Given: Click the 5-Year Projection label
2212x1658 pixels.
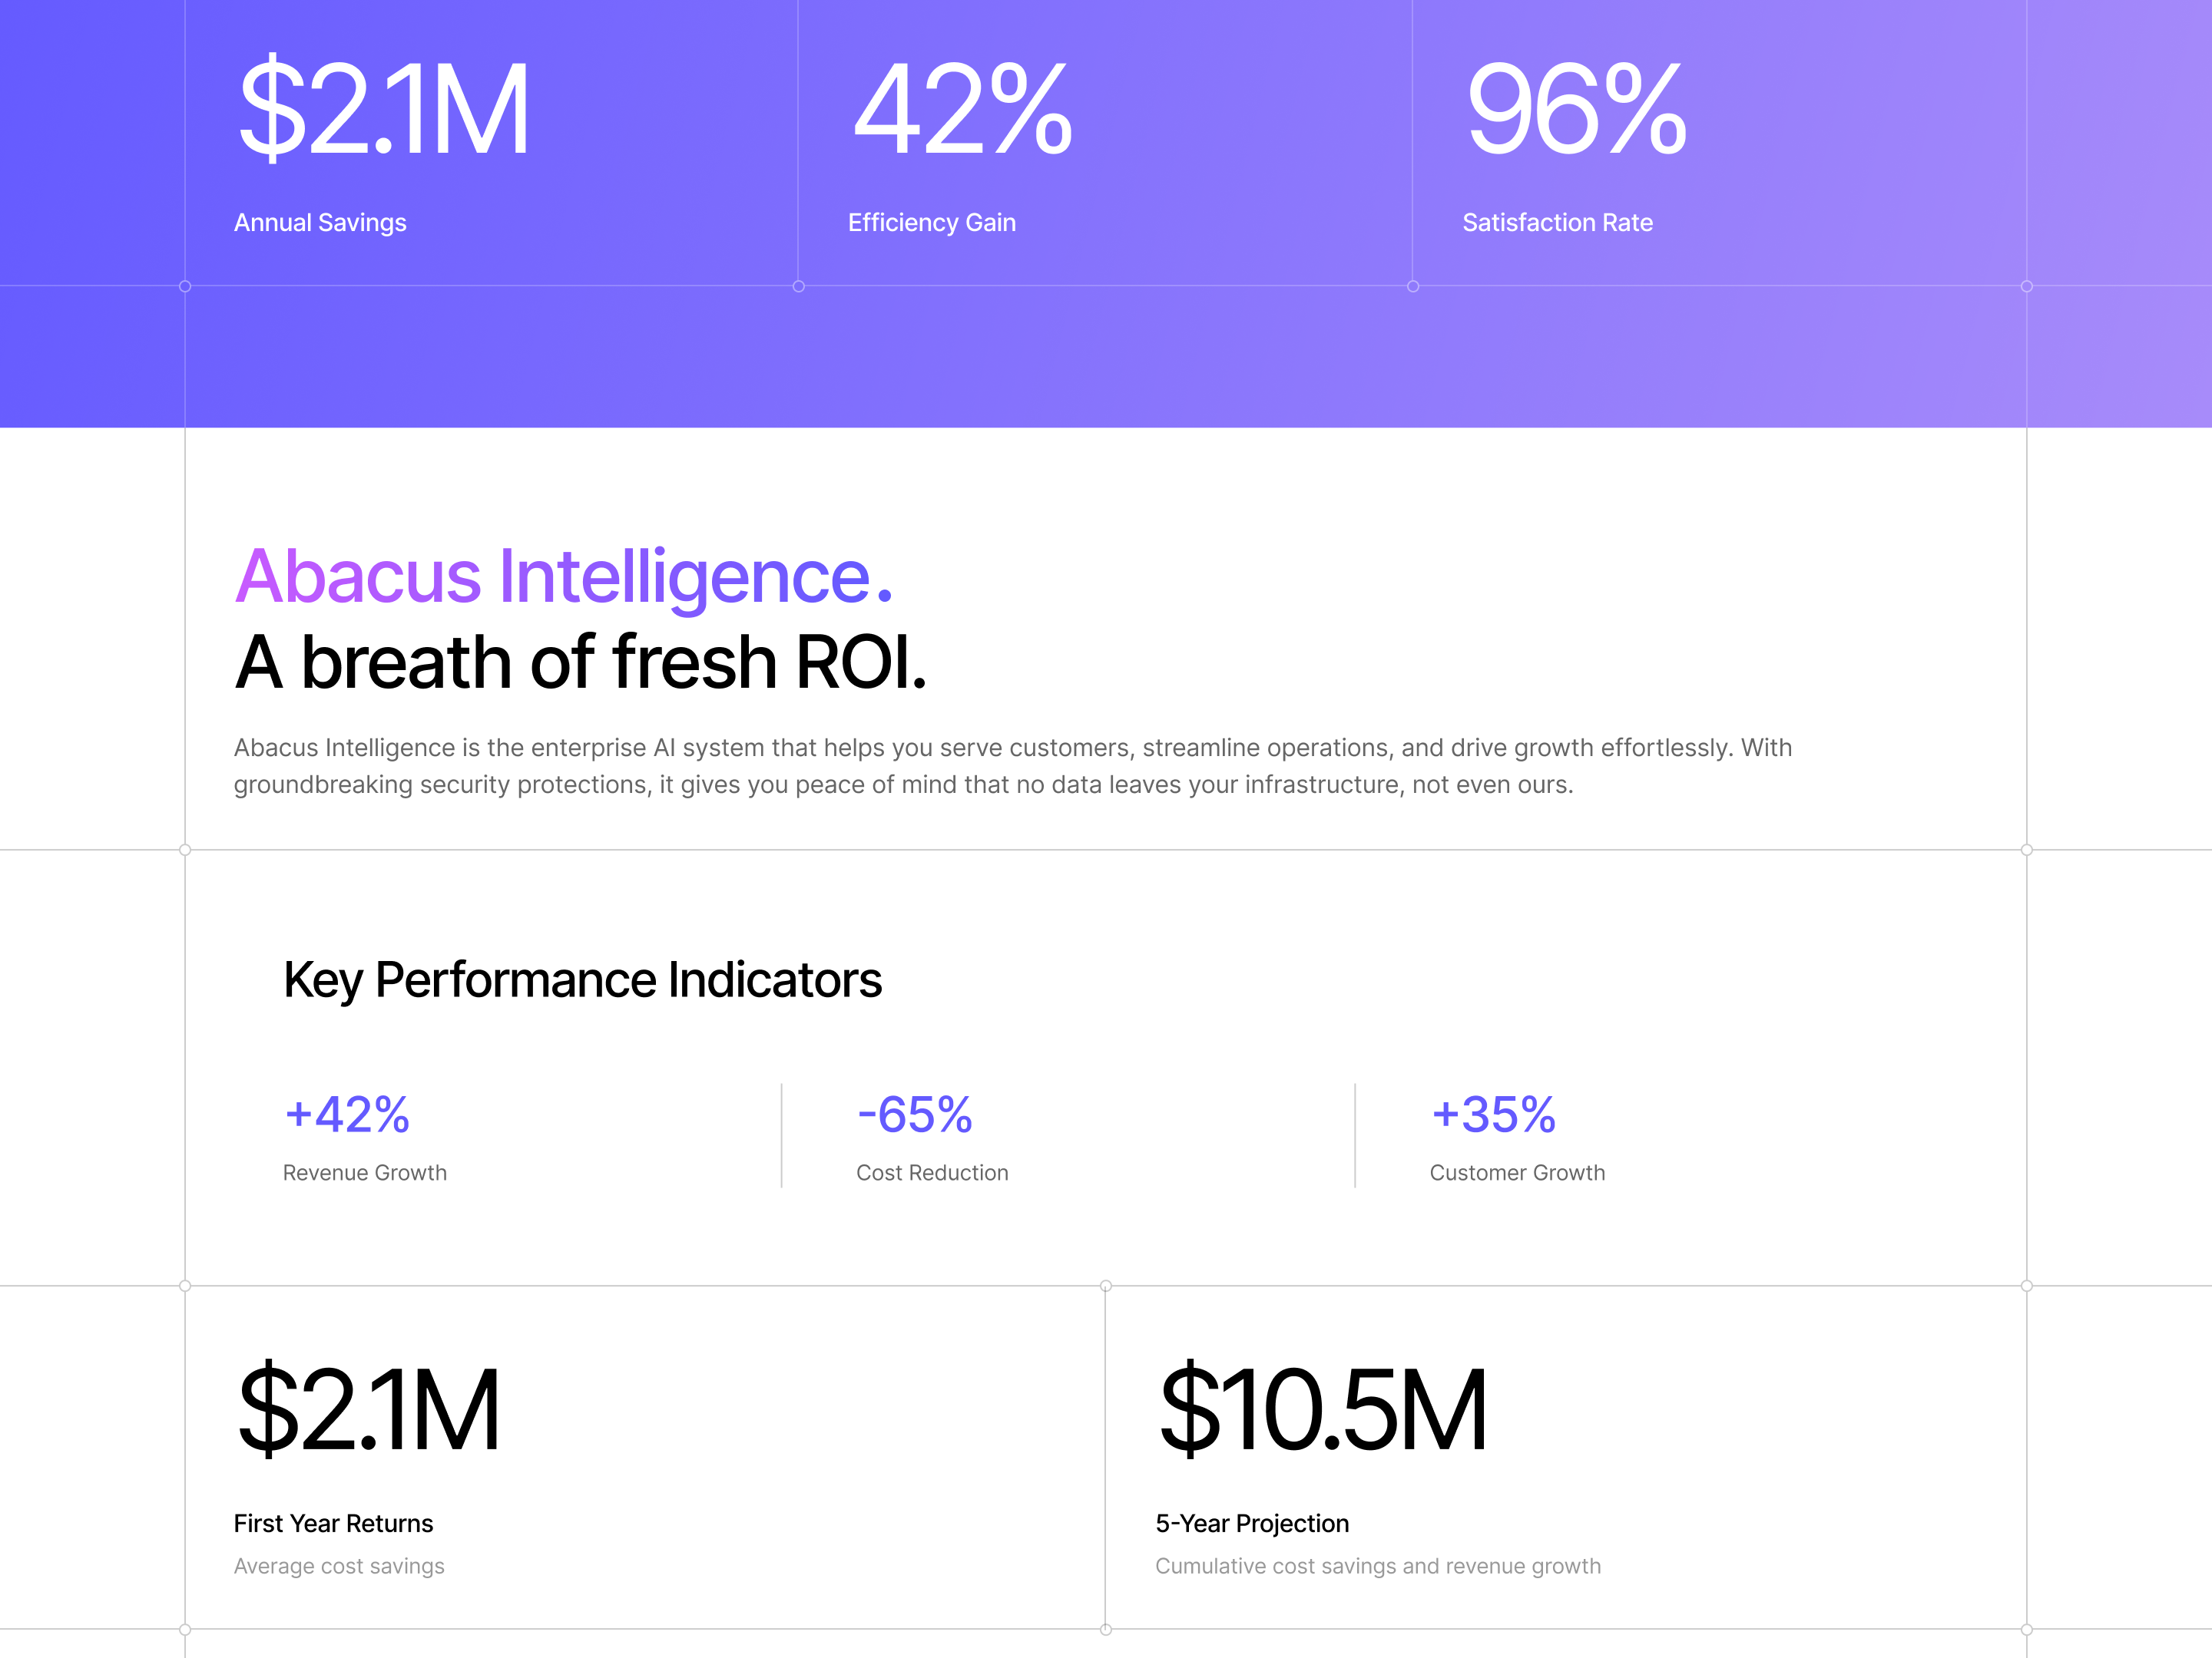Looking at the screenshot, I should pos(1252,1523).
